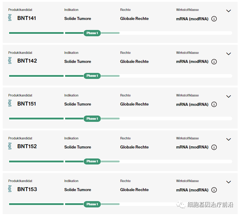The width and height of the screenshot is (241, 215).
Task: Toggle open the BNT153 card chevron
Action: [x=229, y=182]
